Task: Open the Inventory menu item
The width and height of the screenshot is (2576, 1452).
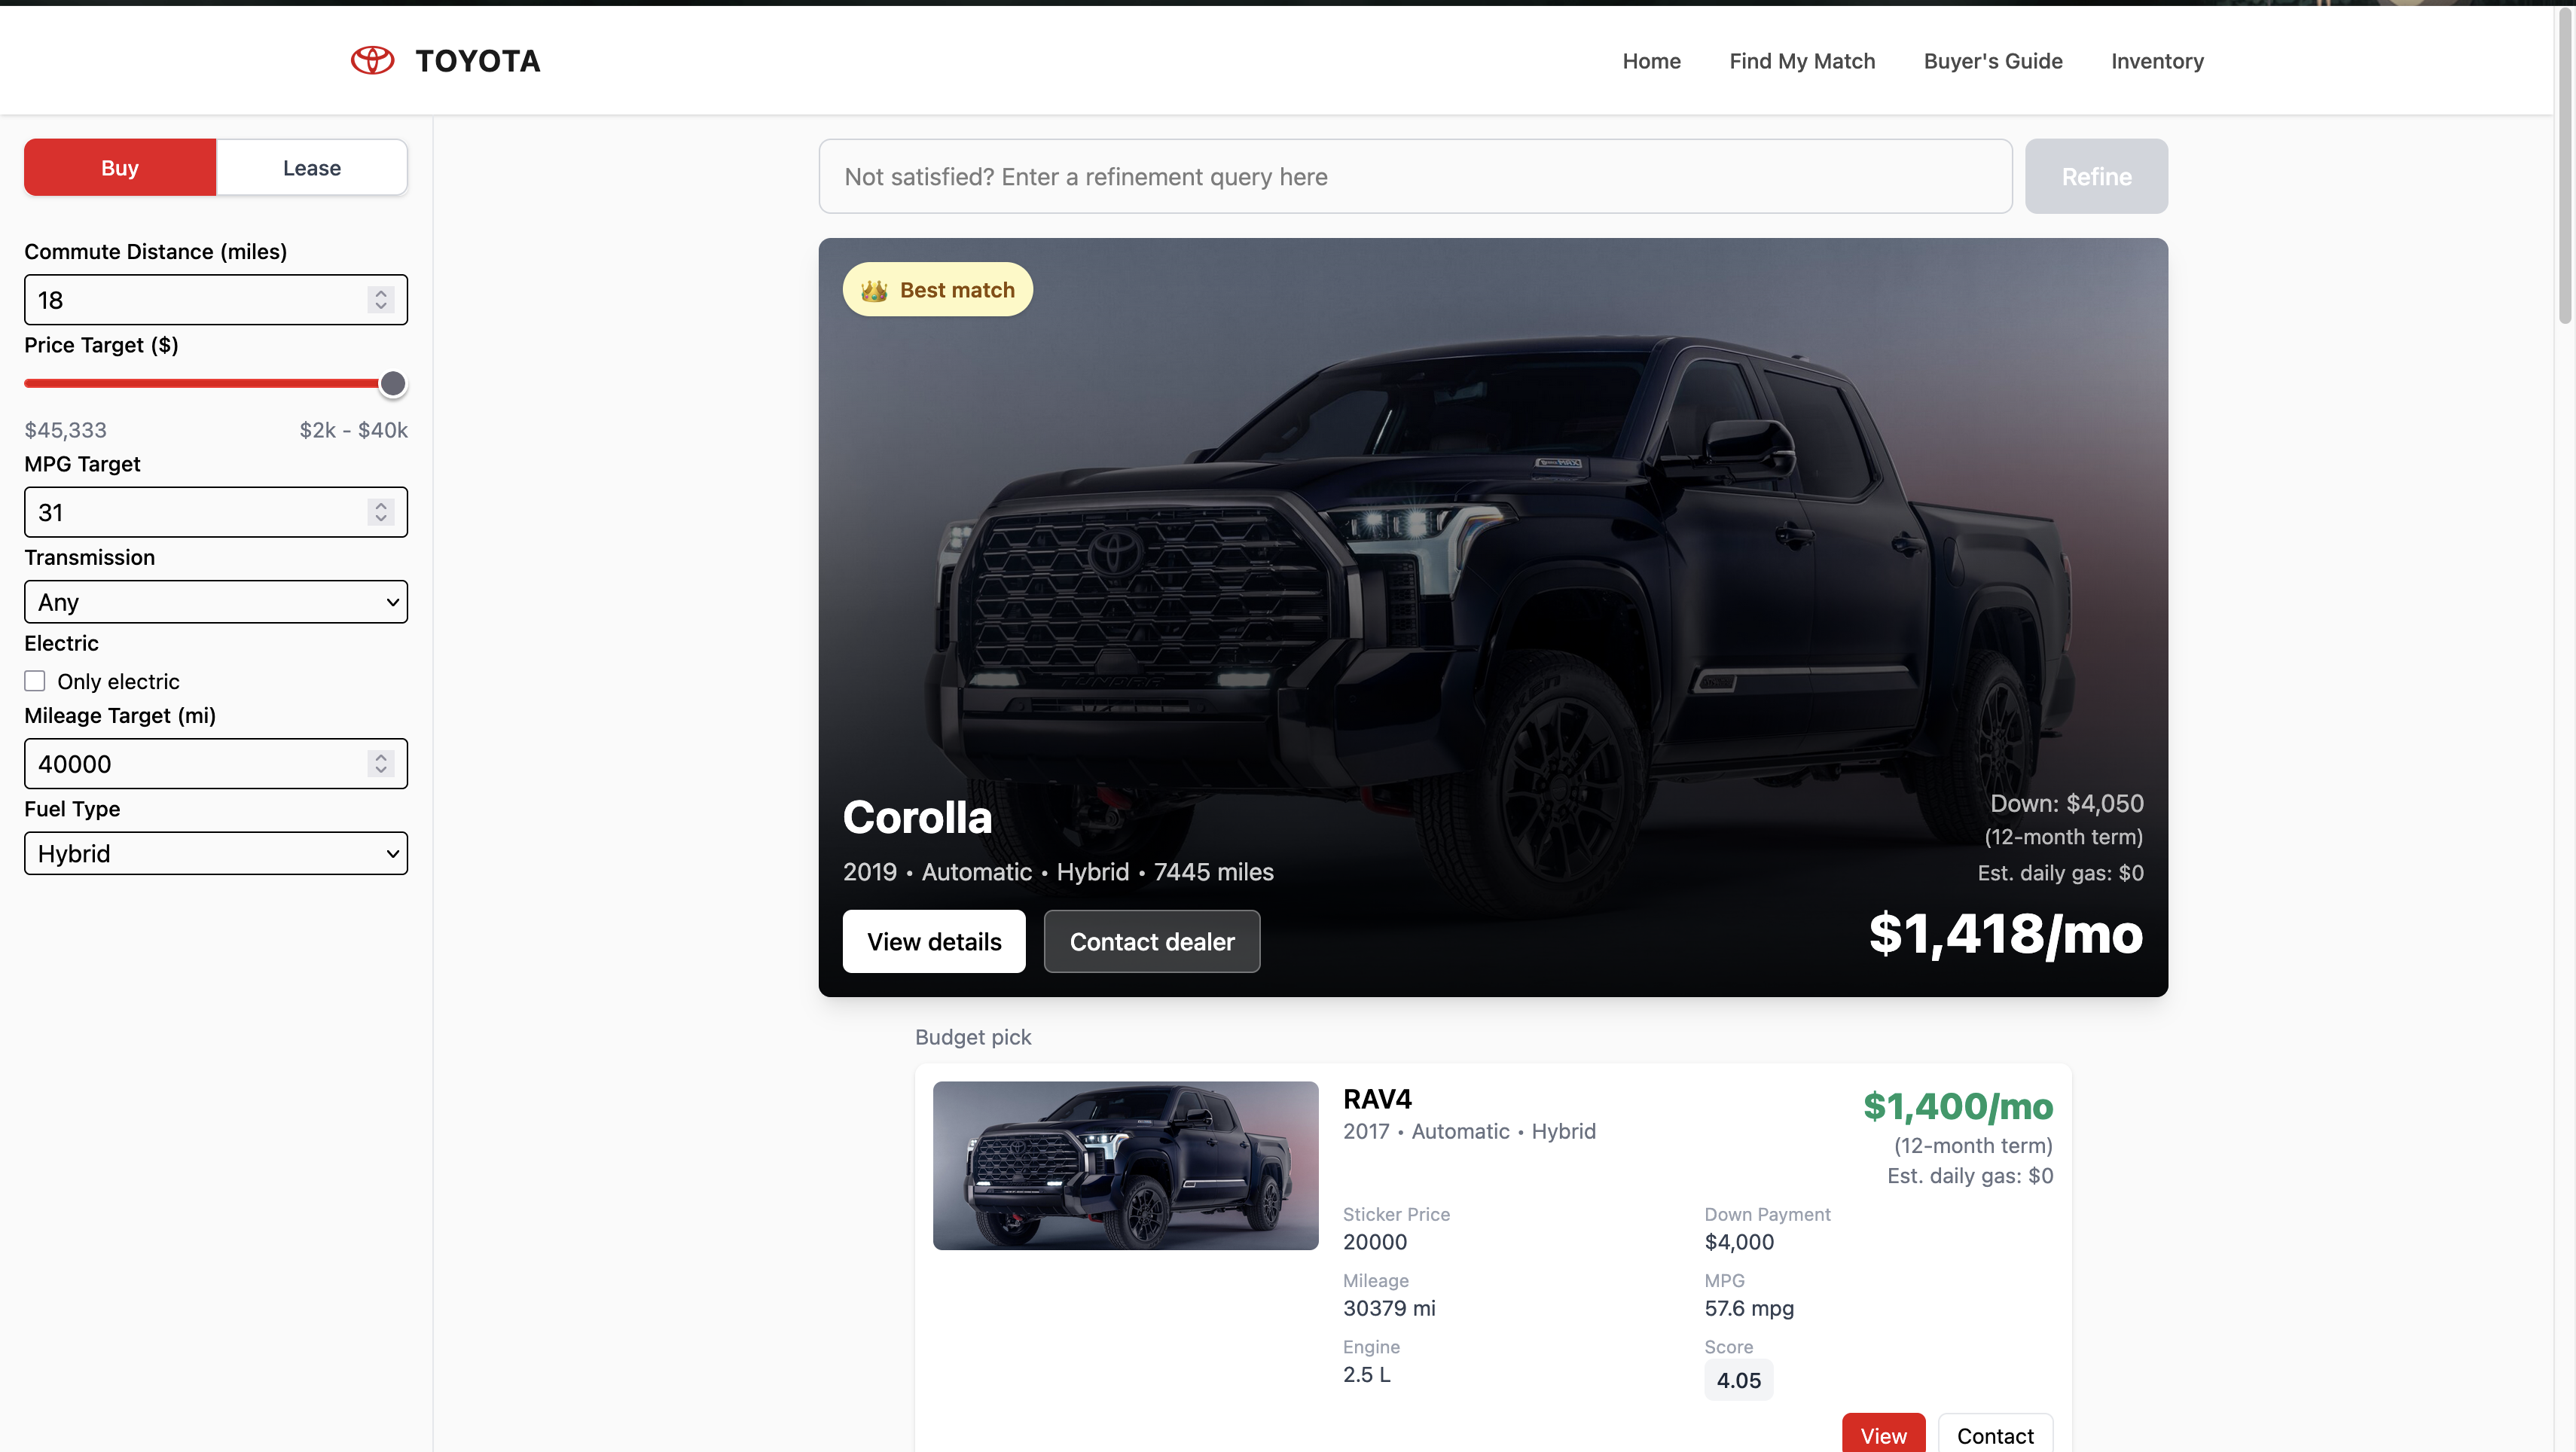Action: coord(2157,61)
